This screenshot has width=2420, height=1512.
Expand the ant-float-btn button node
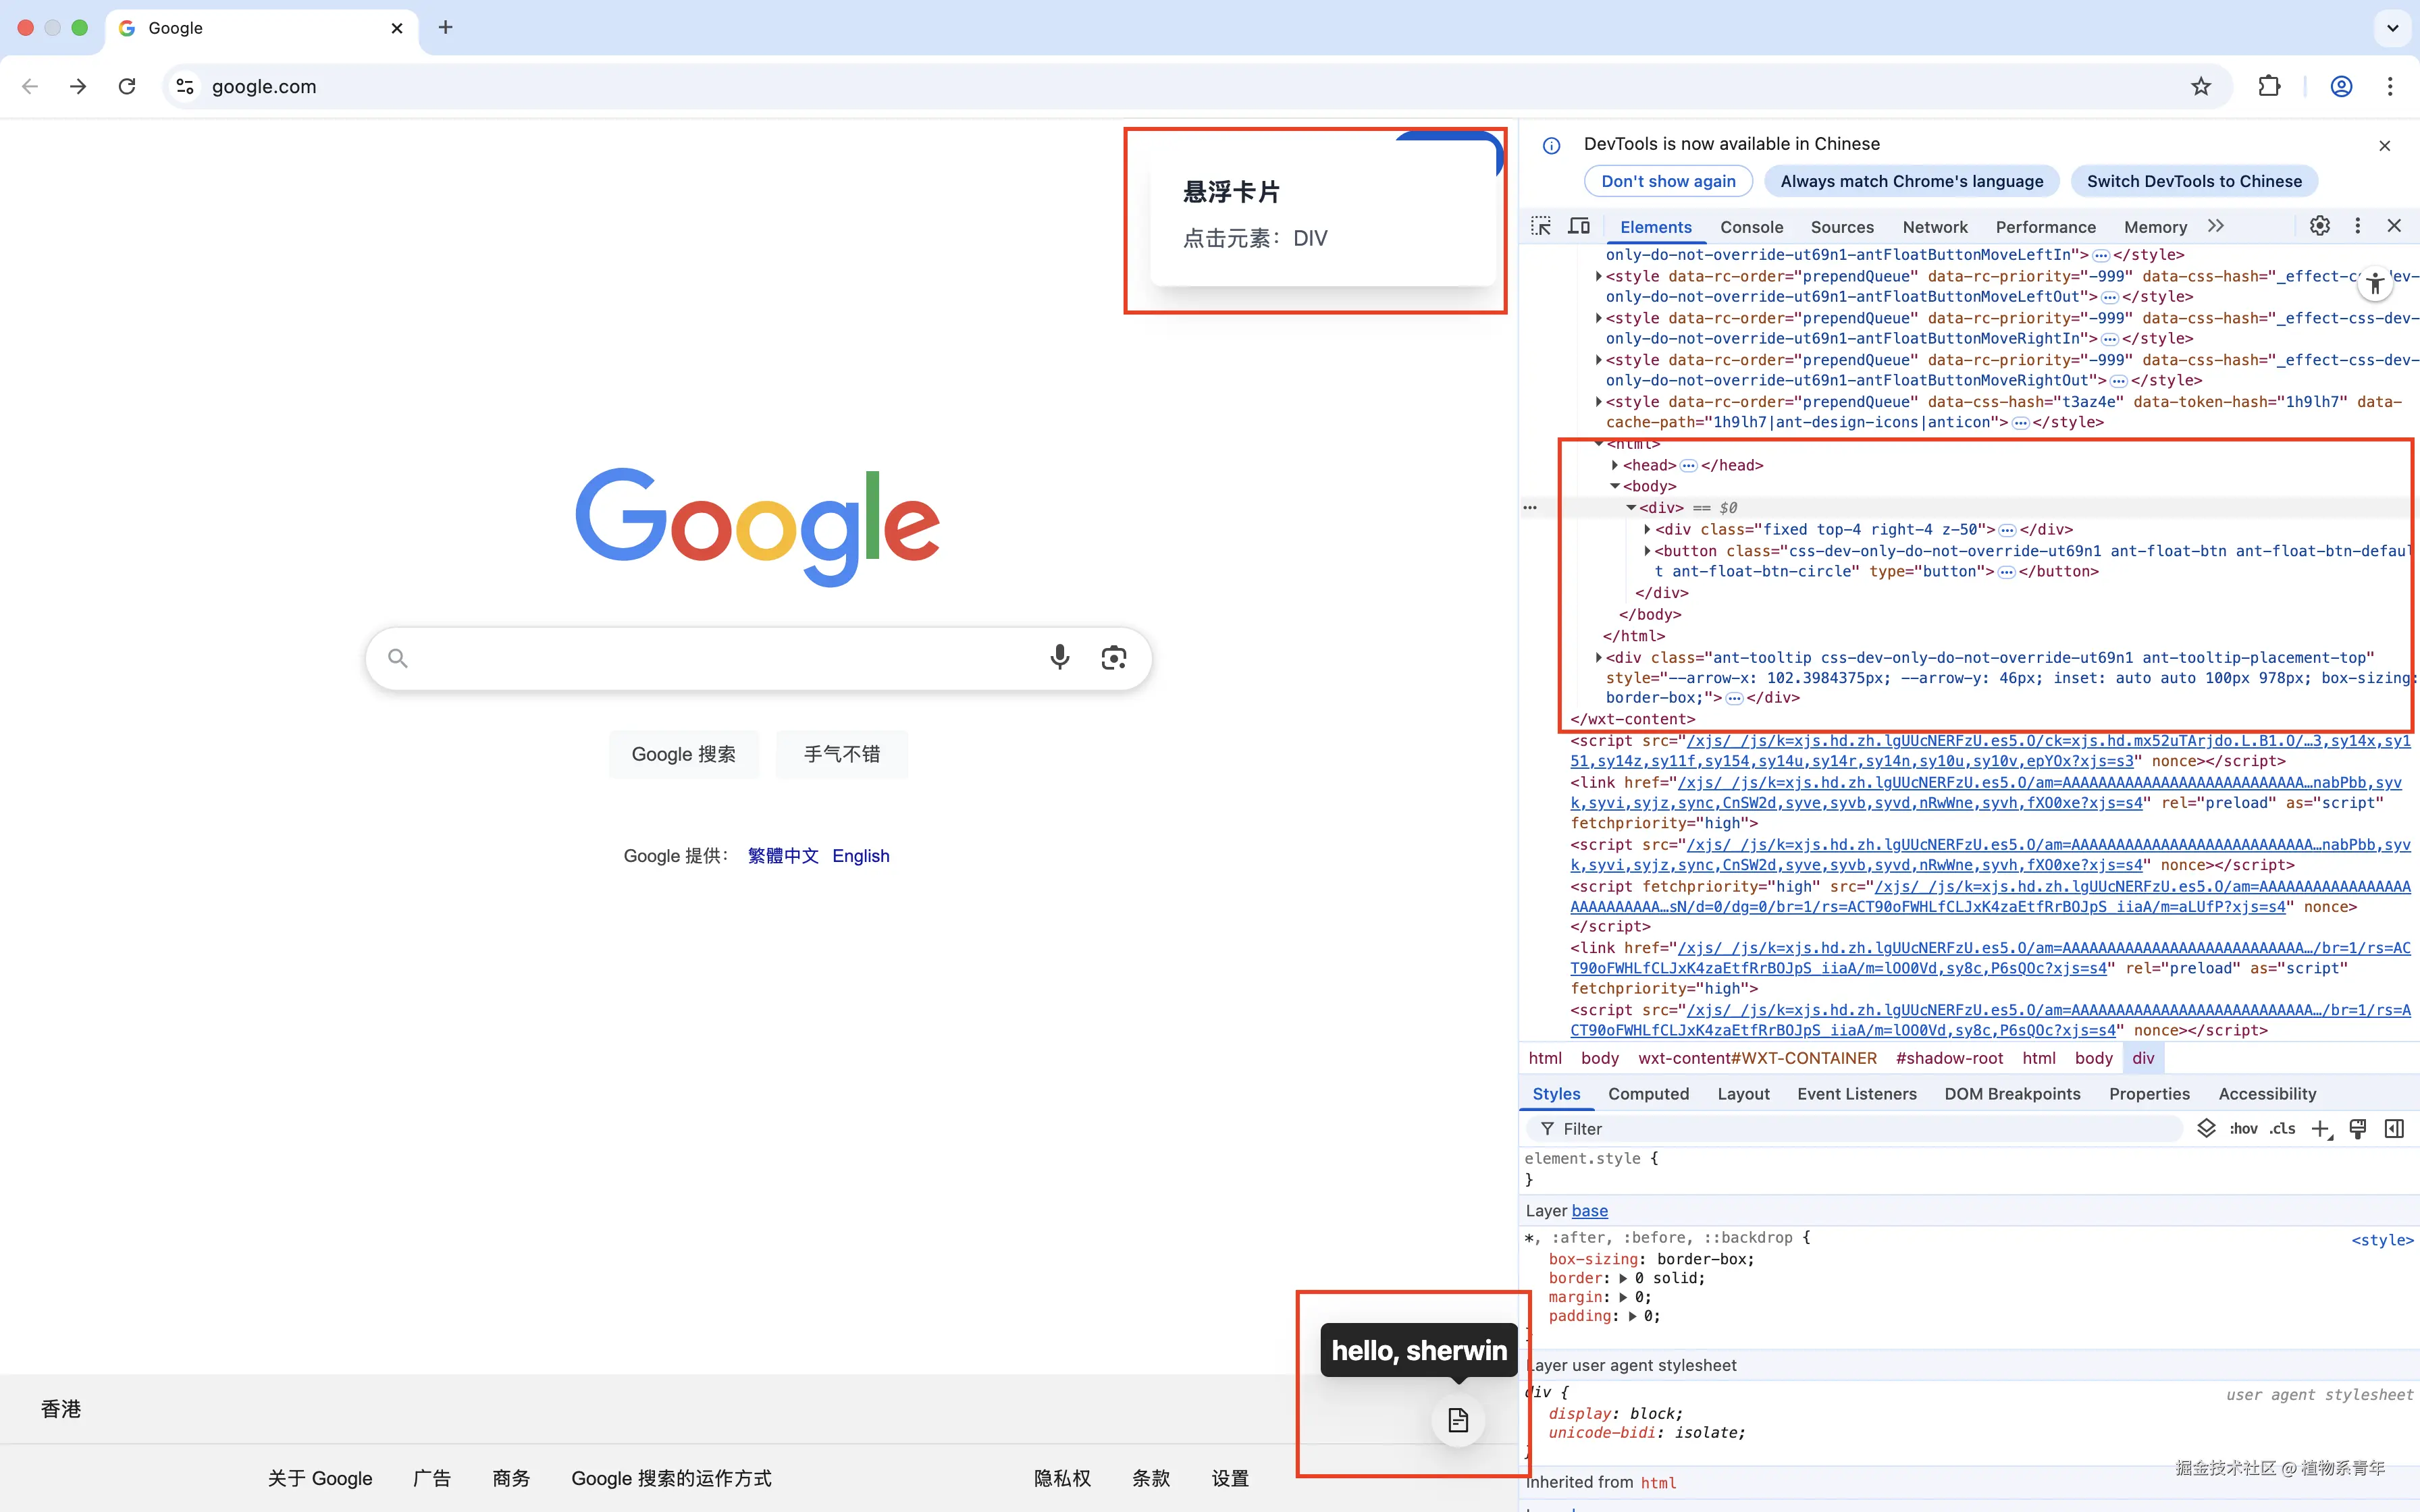1647,551
